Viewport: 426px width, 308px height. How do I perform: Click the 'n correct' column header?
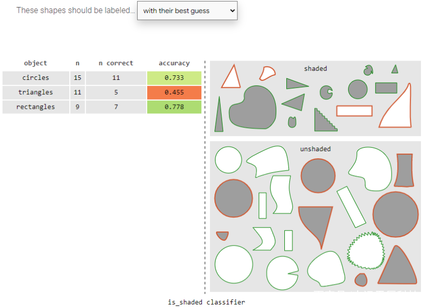pyautogui.click(x=116, y=63)
